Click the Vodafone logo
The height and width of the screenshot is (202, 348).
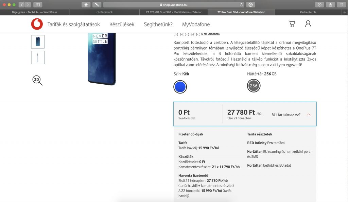(x=37, y=24)
